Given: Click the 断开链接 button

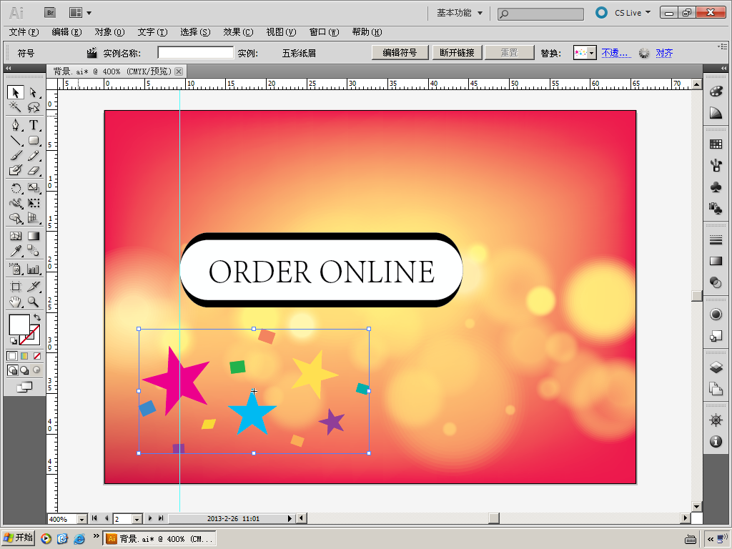Looking at the screenshot, I should click(x=457, y=53).
